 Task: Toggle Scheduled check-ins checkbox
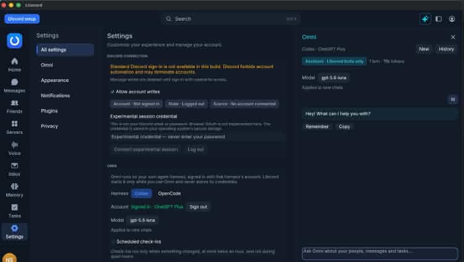pyautogui.click(x=113, y=242)
